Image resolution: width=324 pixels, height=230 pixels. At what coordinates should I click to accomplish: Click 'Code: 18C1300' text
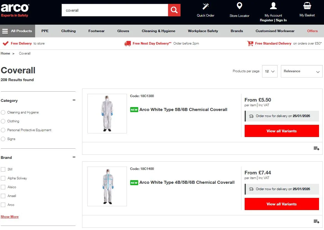[142, 96]
